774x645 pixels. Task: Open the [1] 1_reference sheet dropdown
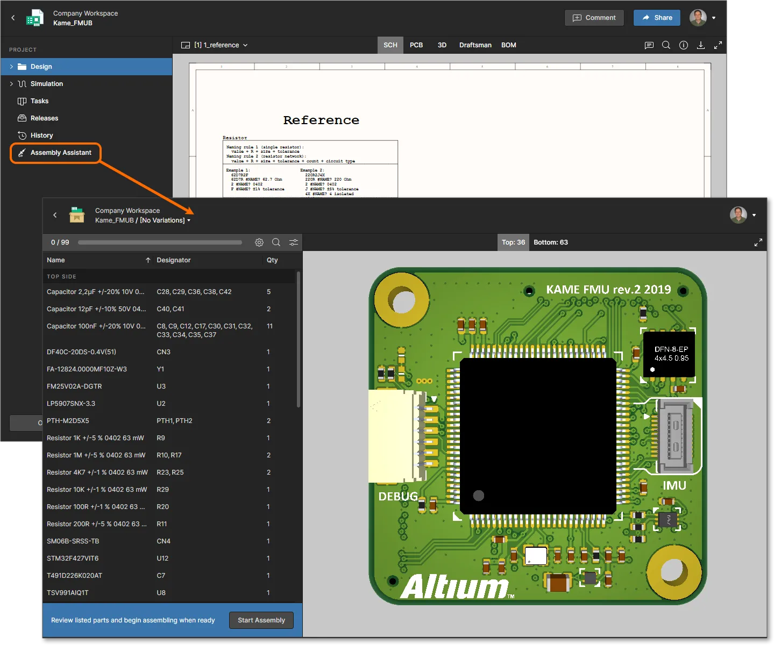click(x=245, y=45)
